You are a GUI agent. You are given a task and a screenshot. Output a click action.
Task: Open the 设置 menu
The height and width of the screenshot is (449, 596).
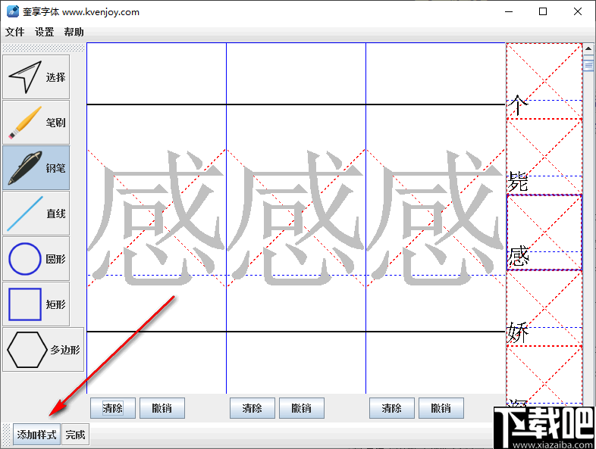point(44,32)
